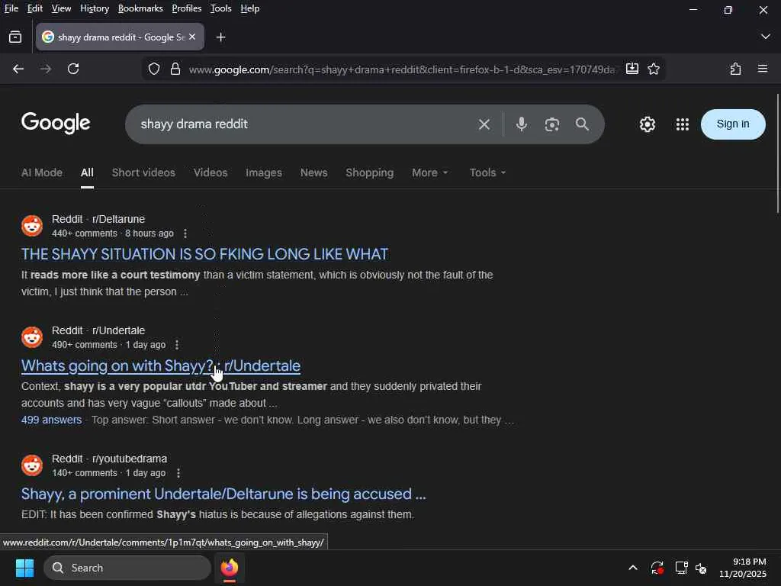The image size is (781, 586).
Task: Click the magnifier search submit icon
Action: (x=582, y=124)
